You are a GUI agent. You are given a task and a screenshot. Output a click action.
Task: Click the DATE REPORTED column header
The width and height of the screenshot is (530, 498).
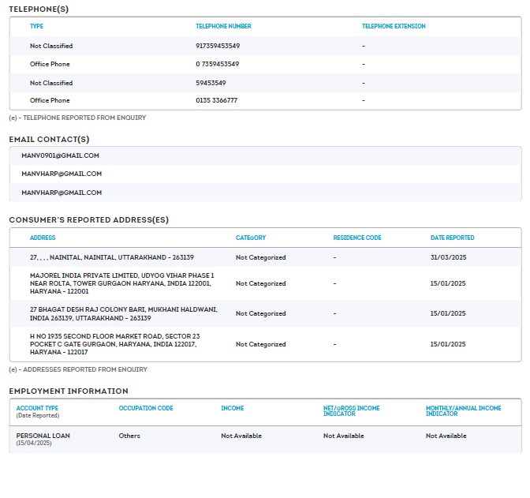click(x=452, y=238)
